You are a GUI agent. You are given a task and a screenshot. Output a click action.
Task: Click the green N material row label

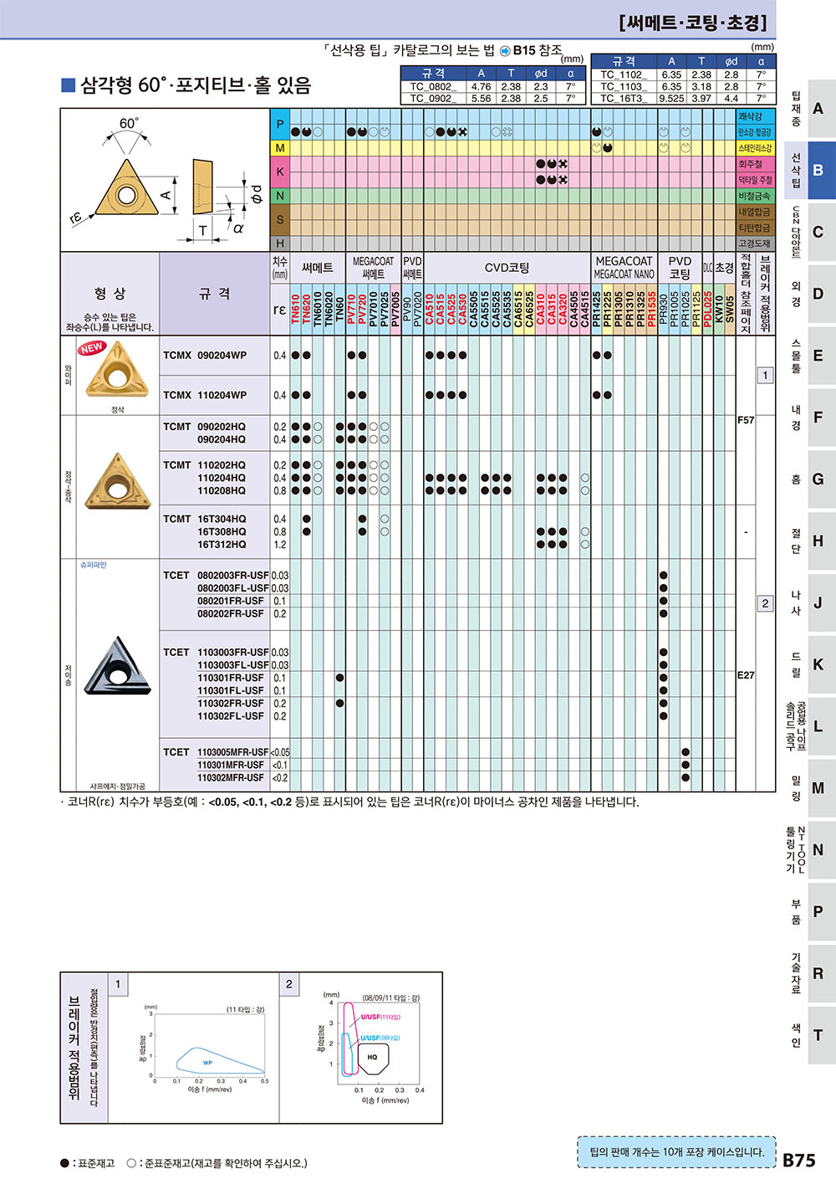[280, 196]
